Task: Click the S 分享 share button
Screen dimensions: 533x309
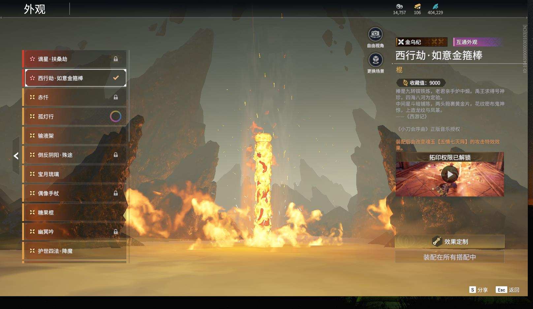Action: (479, 290)
